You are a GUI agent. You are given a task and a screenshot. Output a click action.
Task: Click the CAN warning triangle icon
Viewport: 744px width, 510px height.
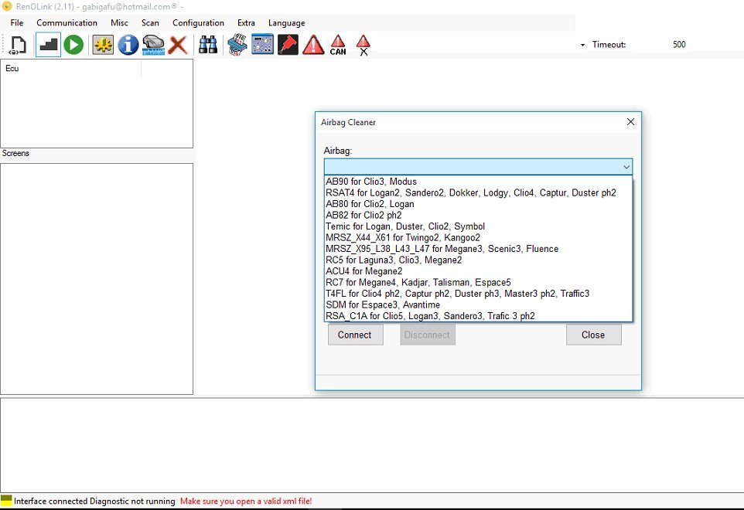coord(338,45)
